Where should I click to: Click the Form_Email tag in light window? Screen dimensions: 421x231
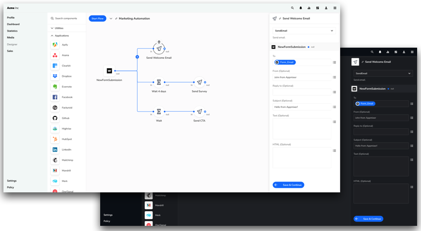(x=285, y=62)
